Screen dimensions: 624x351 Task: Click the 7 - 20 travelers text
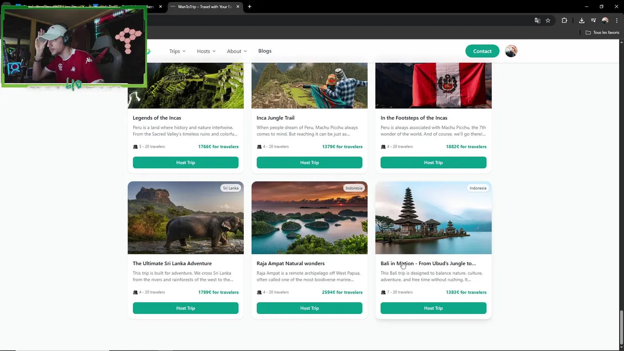point(400,292)
